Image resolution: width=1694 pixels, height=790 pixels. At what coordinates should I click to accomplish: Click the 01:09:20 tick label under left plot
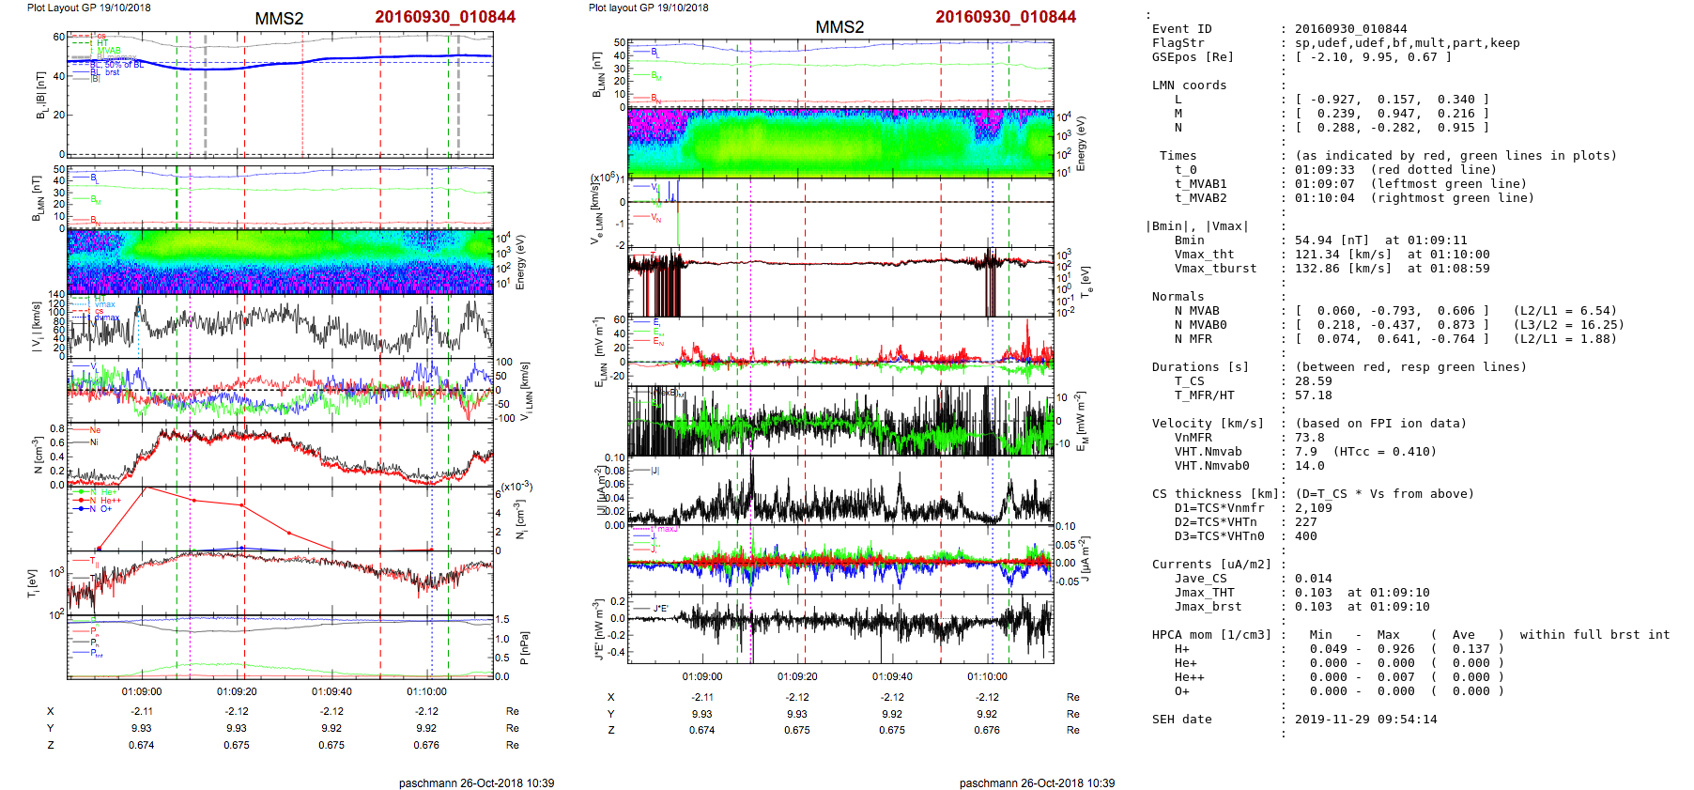(237, 691)
